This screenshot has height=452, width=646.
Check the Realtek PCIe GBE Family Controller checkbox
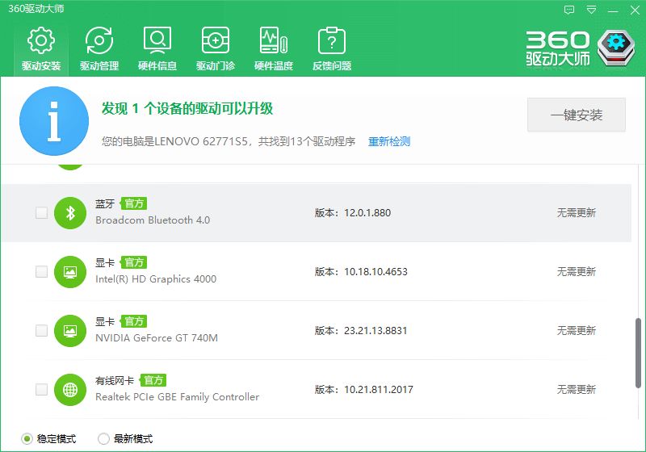coord(42,389)
